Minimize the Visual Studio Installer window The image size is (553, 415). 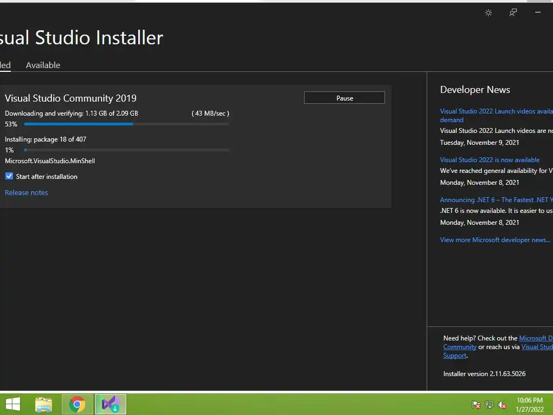(x=538, y=12)
